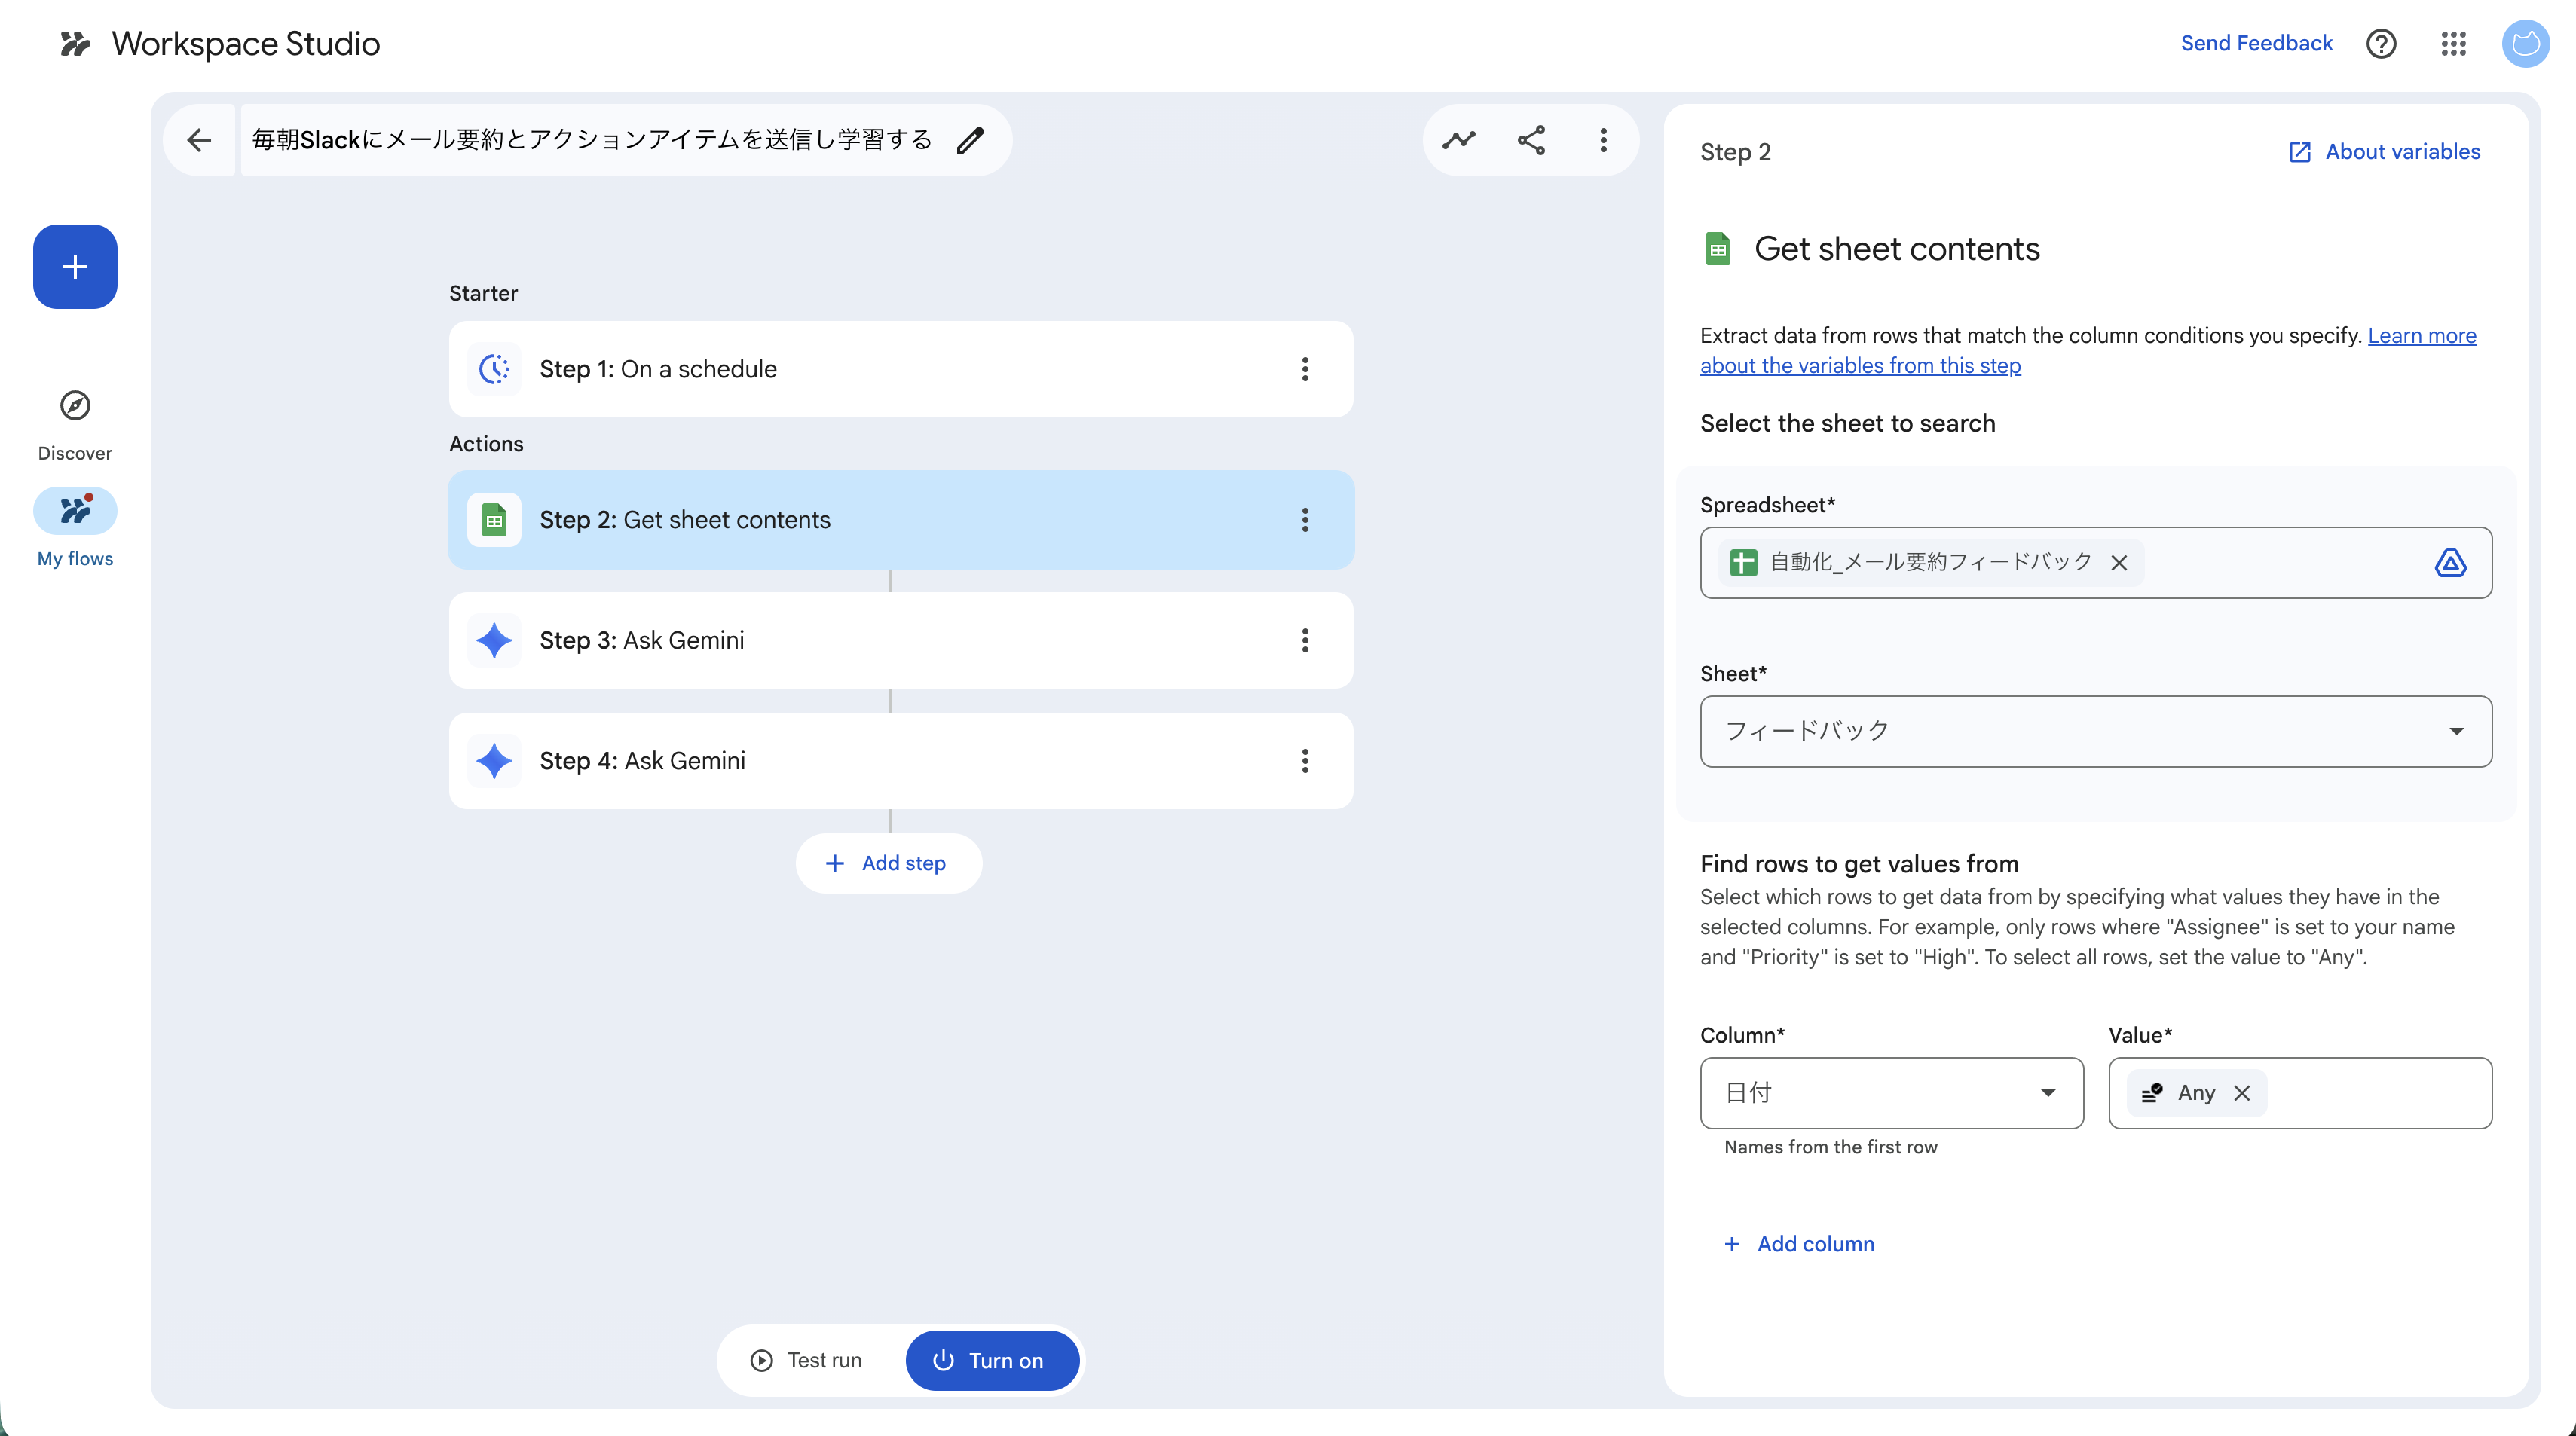This screenshot has height=1436, width=2576.
Task: Open the flow activity chart icon
Action: 1459,140
